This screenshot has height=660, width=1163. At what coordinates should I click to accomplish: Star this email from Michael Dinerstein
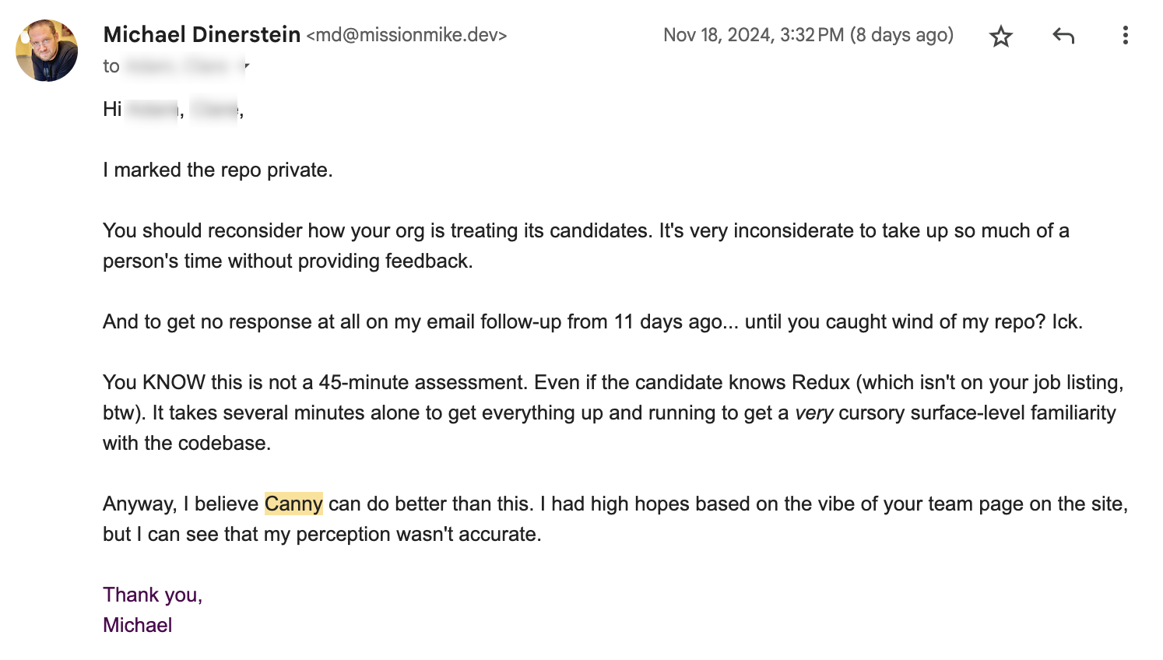click(x=1000, y=36)
